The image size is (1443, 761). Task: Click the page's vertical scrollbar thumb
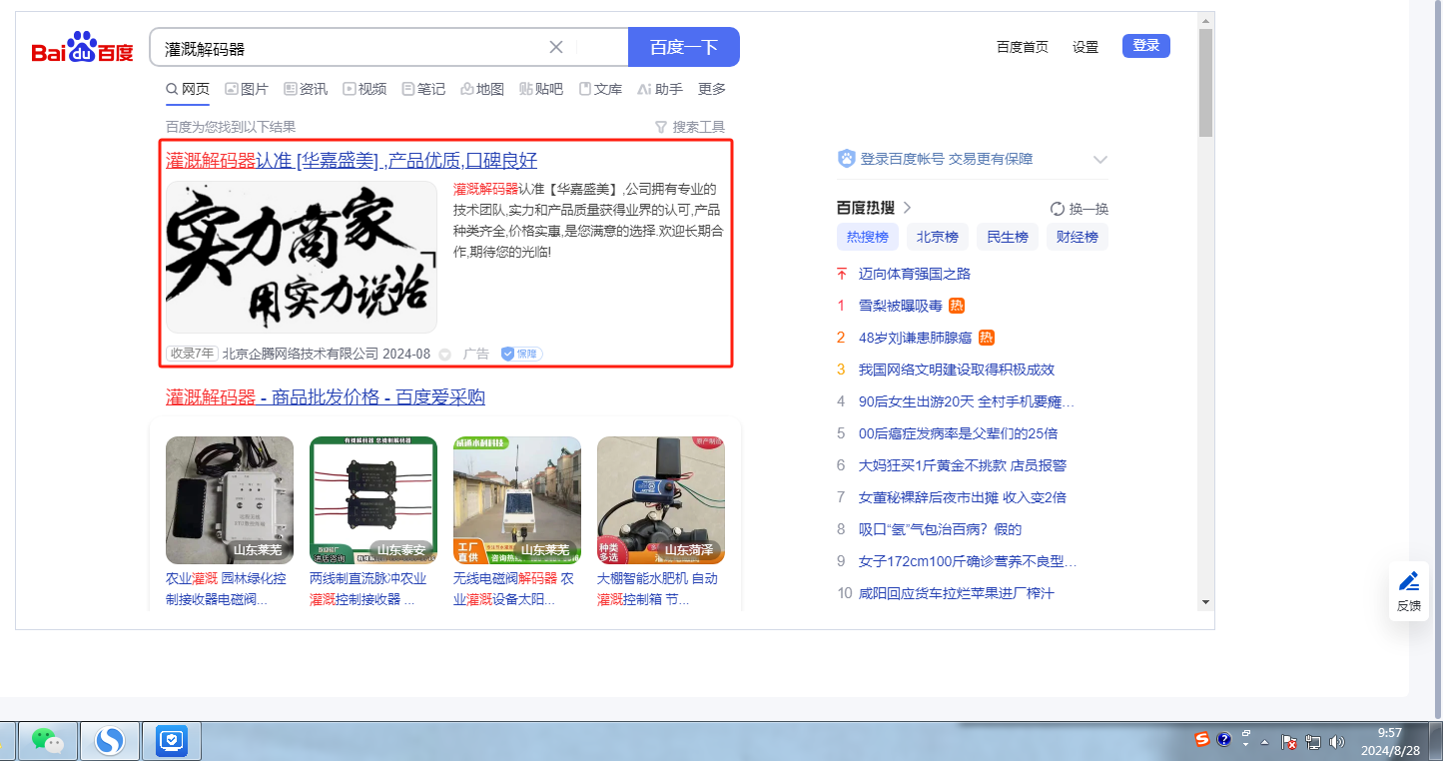point(1205,82)
